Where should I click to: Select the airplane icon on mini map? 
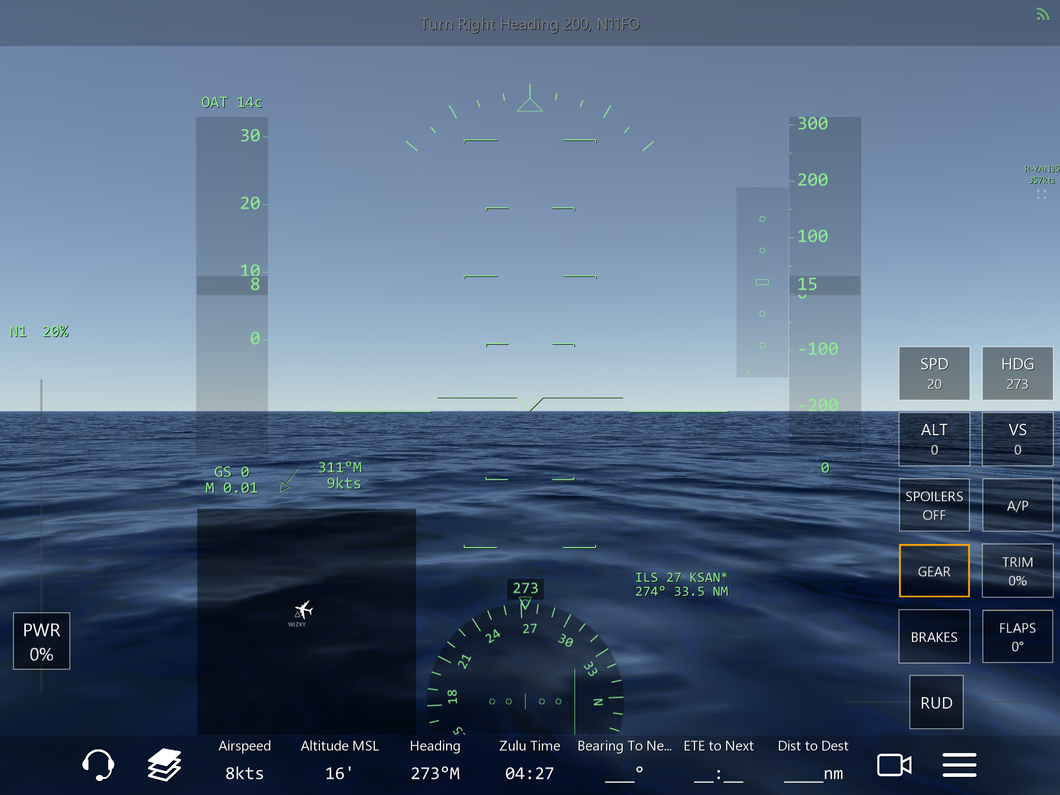click(304, 610)
